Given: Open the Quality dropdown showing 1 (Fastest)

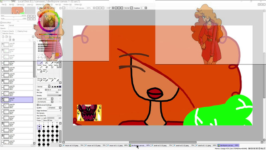Looking at the screenshot, I should pyautogui.click(x=54, y=108).
